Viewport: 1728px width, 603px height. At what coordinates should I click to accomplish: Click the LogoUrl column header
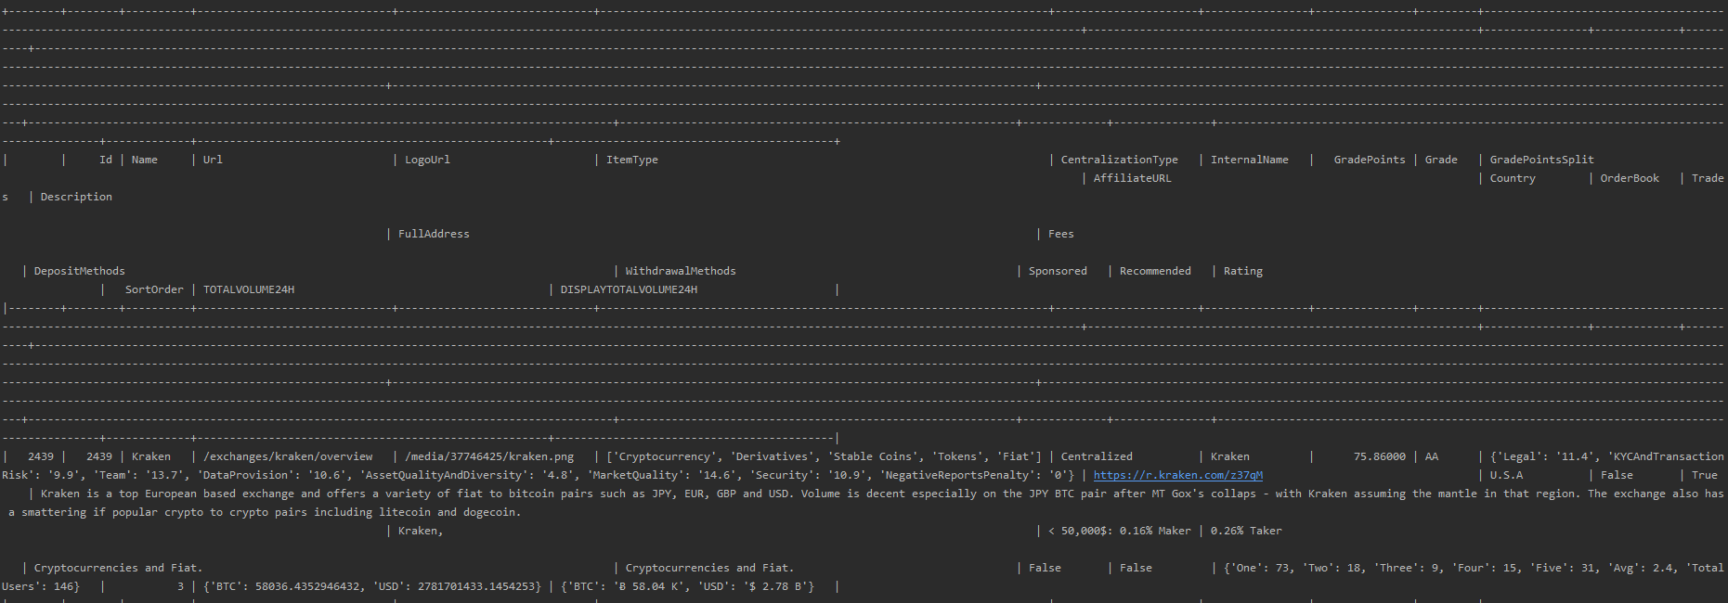427,160
